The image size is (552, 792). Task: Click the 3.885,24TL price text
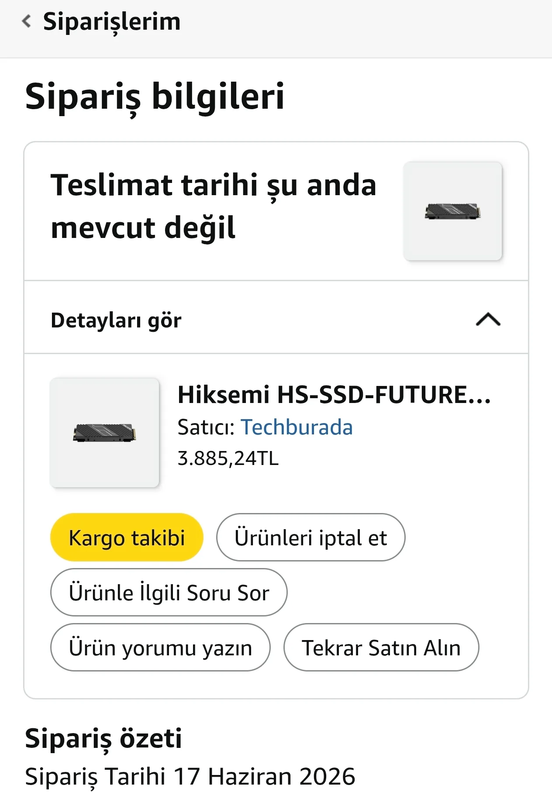click(228, 458)
